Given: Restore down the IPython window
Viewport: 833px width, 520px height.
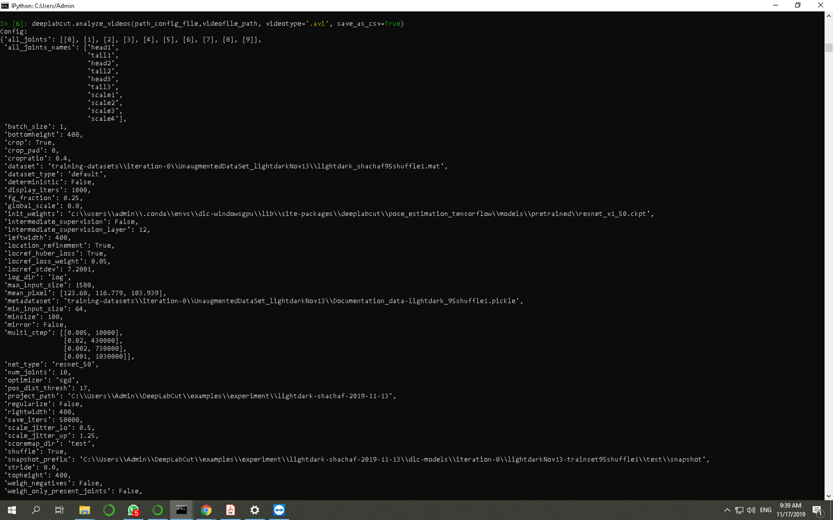Looking at the screenshot, I should [797, 6].
